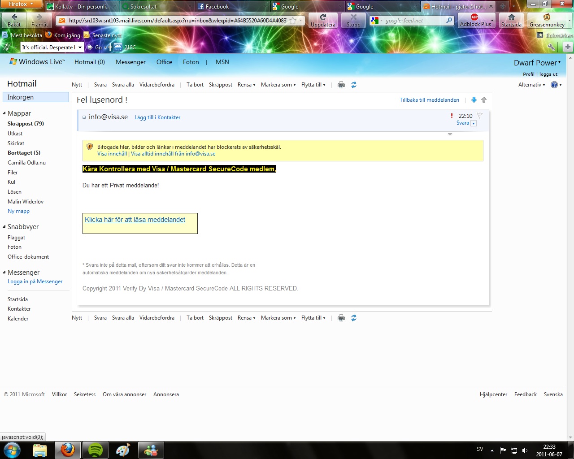Click the google-feed.net search field
Viewport: 574px width, 459px height.
413,21
